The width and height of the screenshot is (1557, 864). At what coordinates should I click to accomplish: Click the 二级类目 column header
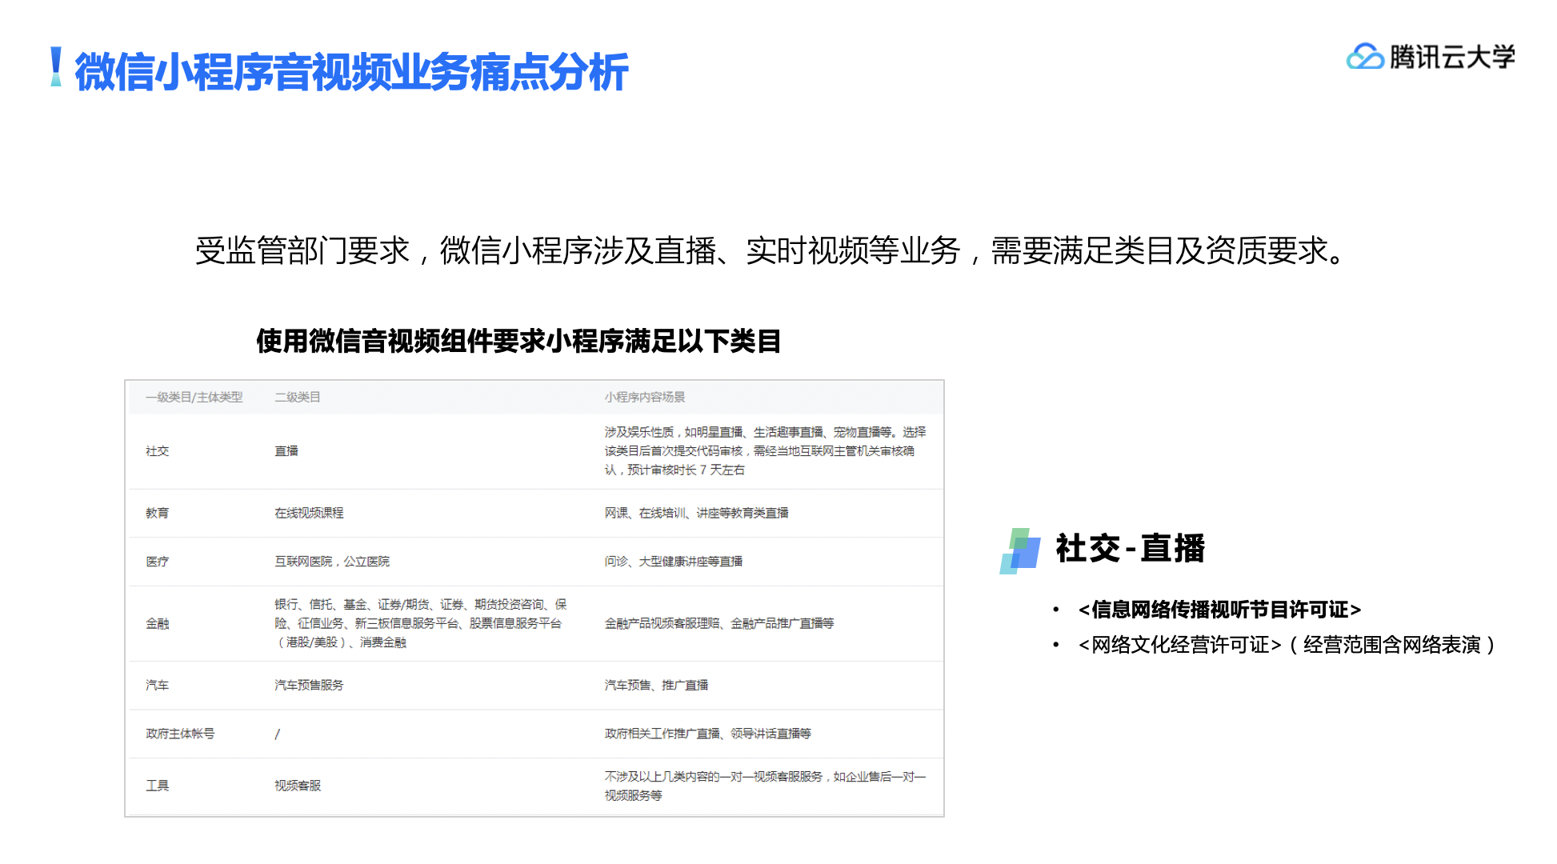(298, 397)
